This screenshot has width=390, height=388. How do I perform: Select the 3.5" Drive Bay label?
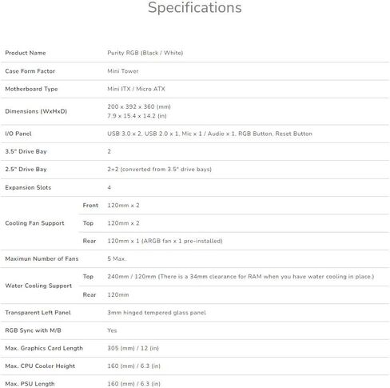coord(26,151)
